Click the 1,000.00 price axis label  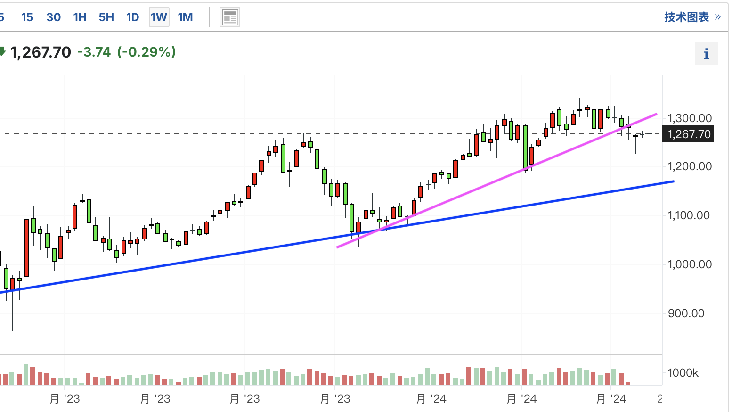[690, 264]
